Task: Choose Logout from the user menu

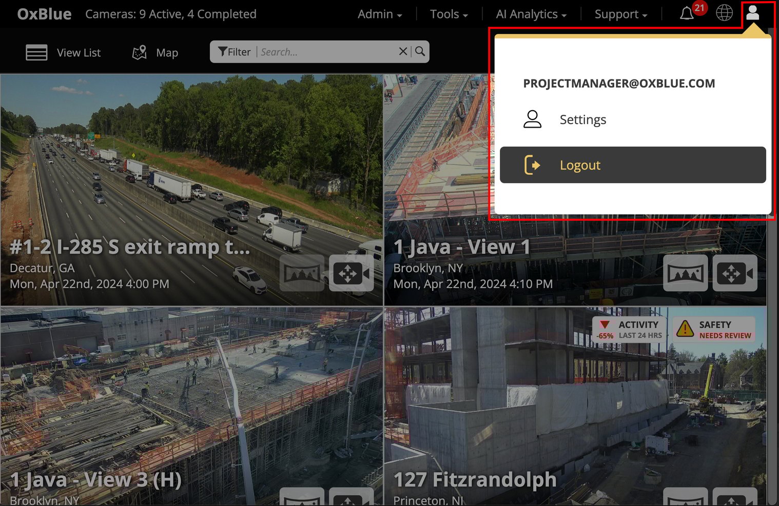Action: (x=632, y=165)
